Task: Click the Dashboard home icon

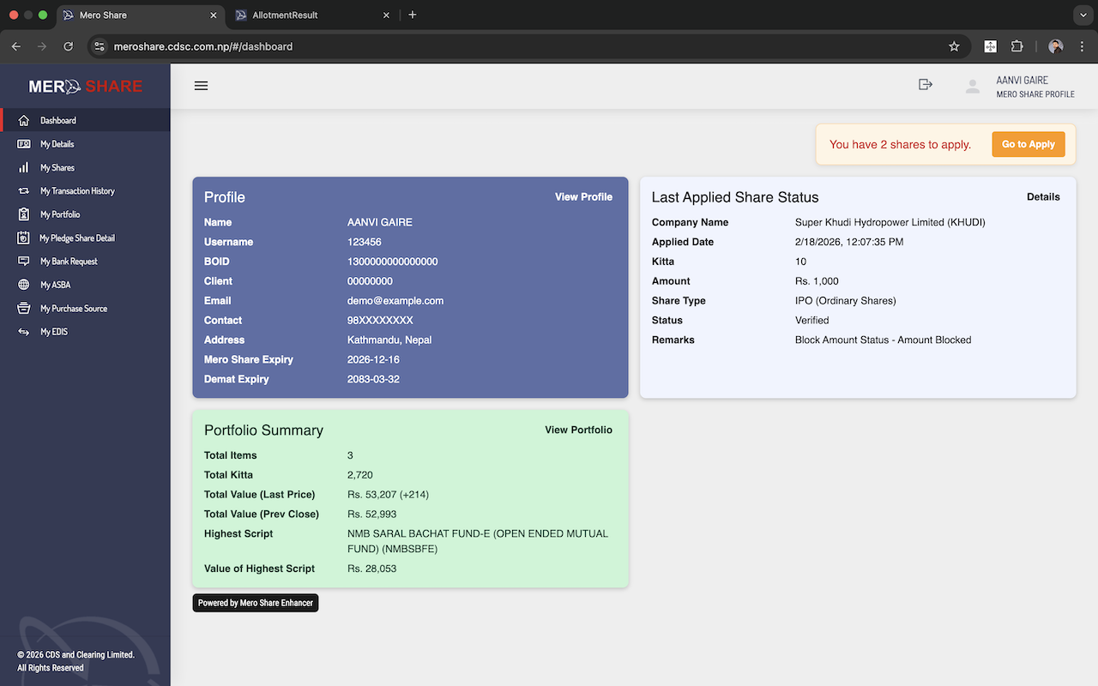Action: click(x=24, y=121)
